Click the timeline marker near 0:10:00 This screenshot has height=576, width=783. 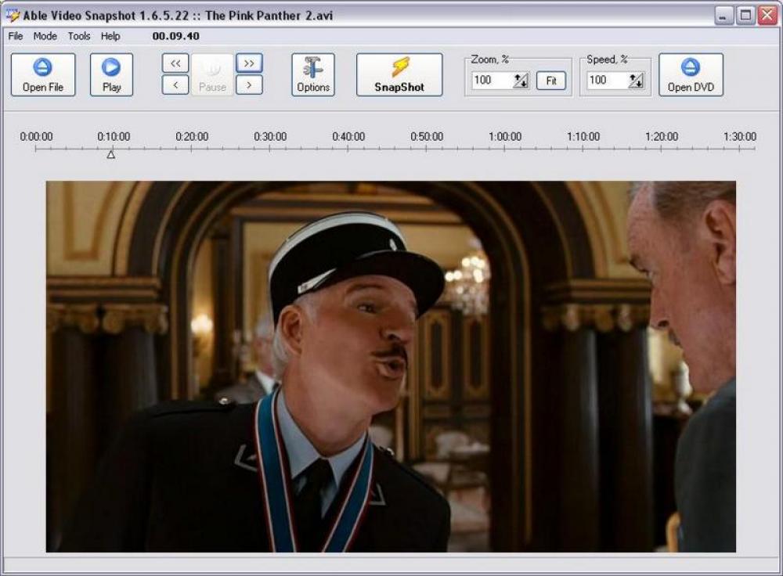111,154
